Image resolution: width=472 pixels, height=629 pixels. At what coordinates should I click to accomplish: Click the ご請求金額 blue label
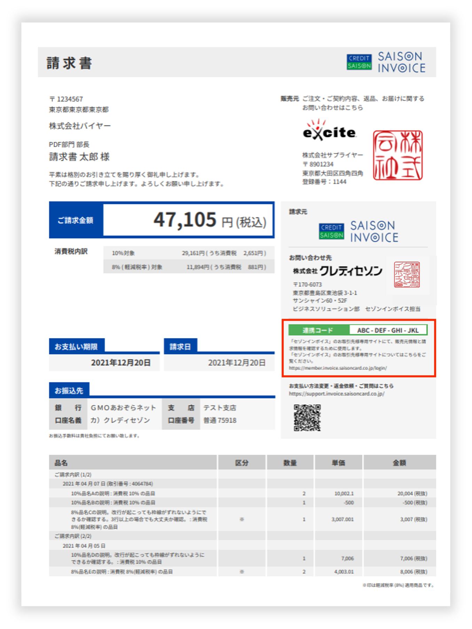coord(76,221)
